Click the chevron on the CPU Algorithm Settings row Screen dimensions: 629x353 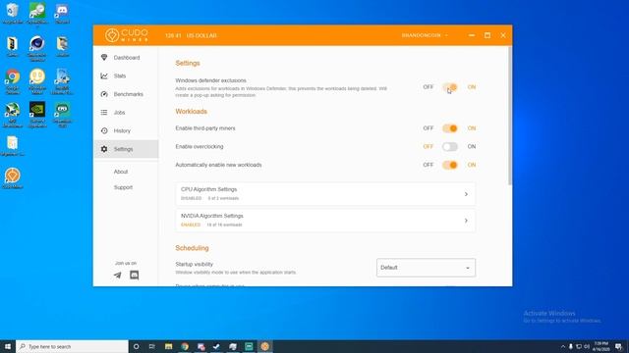tap(466, 194)
